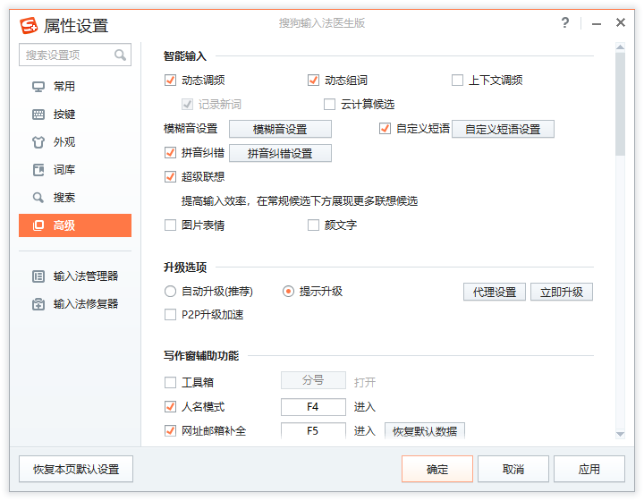This screenshot has height=501, width=644.
Task: Confirm with the 确定 button
Action: [x=437, y=469]
